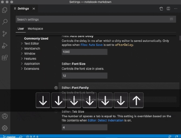Click the Search settings input box
The width and height of the screenshot is (181, 138).
coord(96,19)
